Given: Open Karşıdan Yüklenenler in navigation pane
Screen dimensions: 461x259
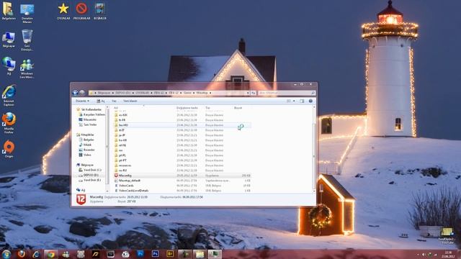Looking at the screenshot, I should [91, 114].
